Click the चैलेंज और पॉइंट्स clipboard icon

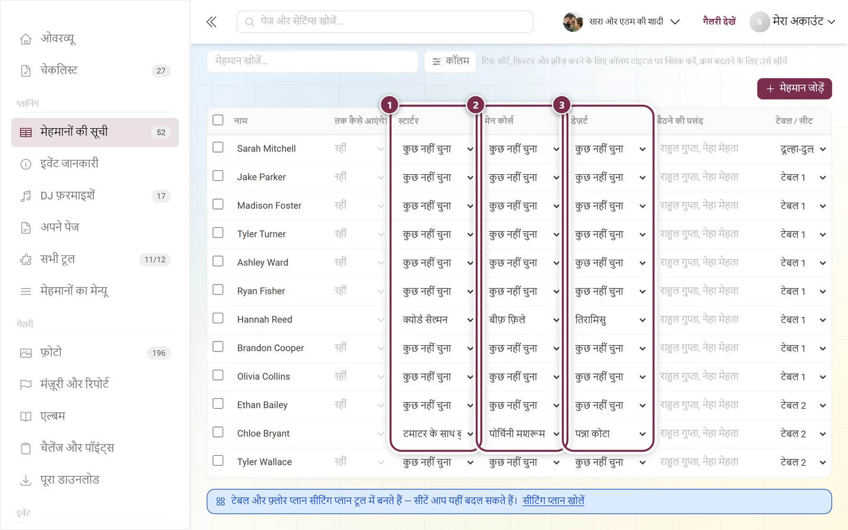[x=26, y=448]
